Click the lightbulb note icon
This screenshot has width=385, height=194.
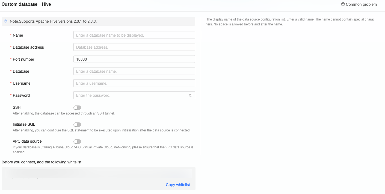[x=6, y=21]
